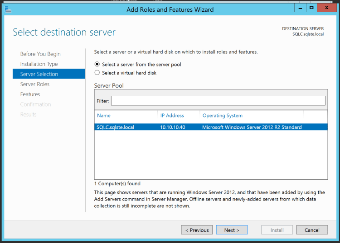Cancel the wizard
Screen dimensions: 340x243
(312, 230)
